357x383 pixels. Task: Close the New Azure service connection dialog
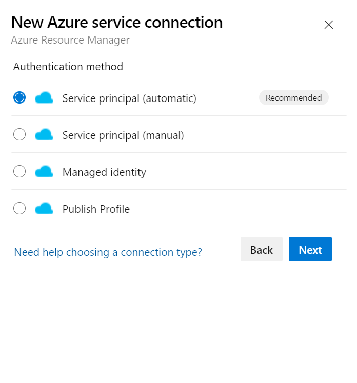tap(329, 25)
